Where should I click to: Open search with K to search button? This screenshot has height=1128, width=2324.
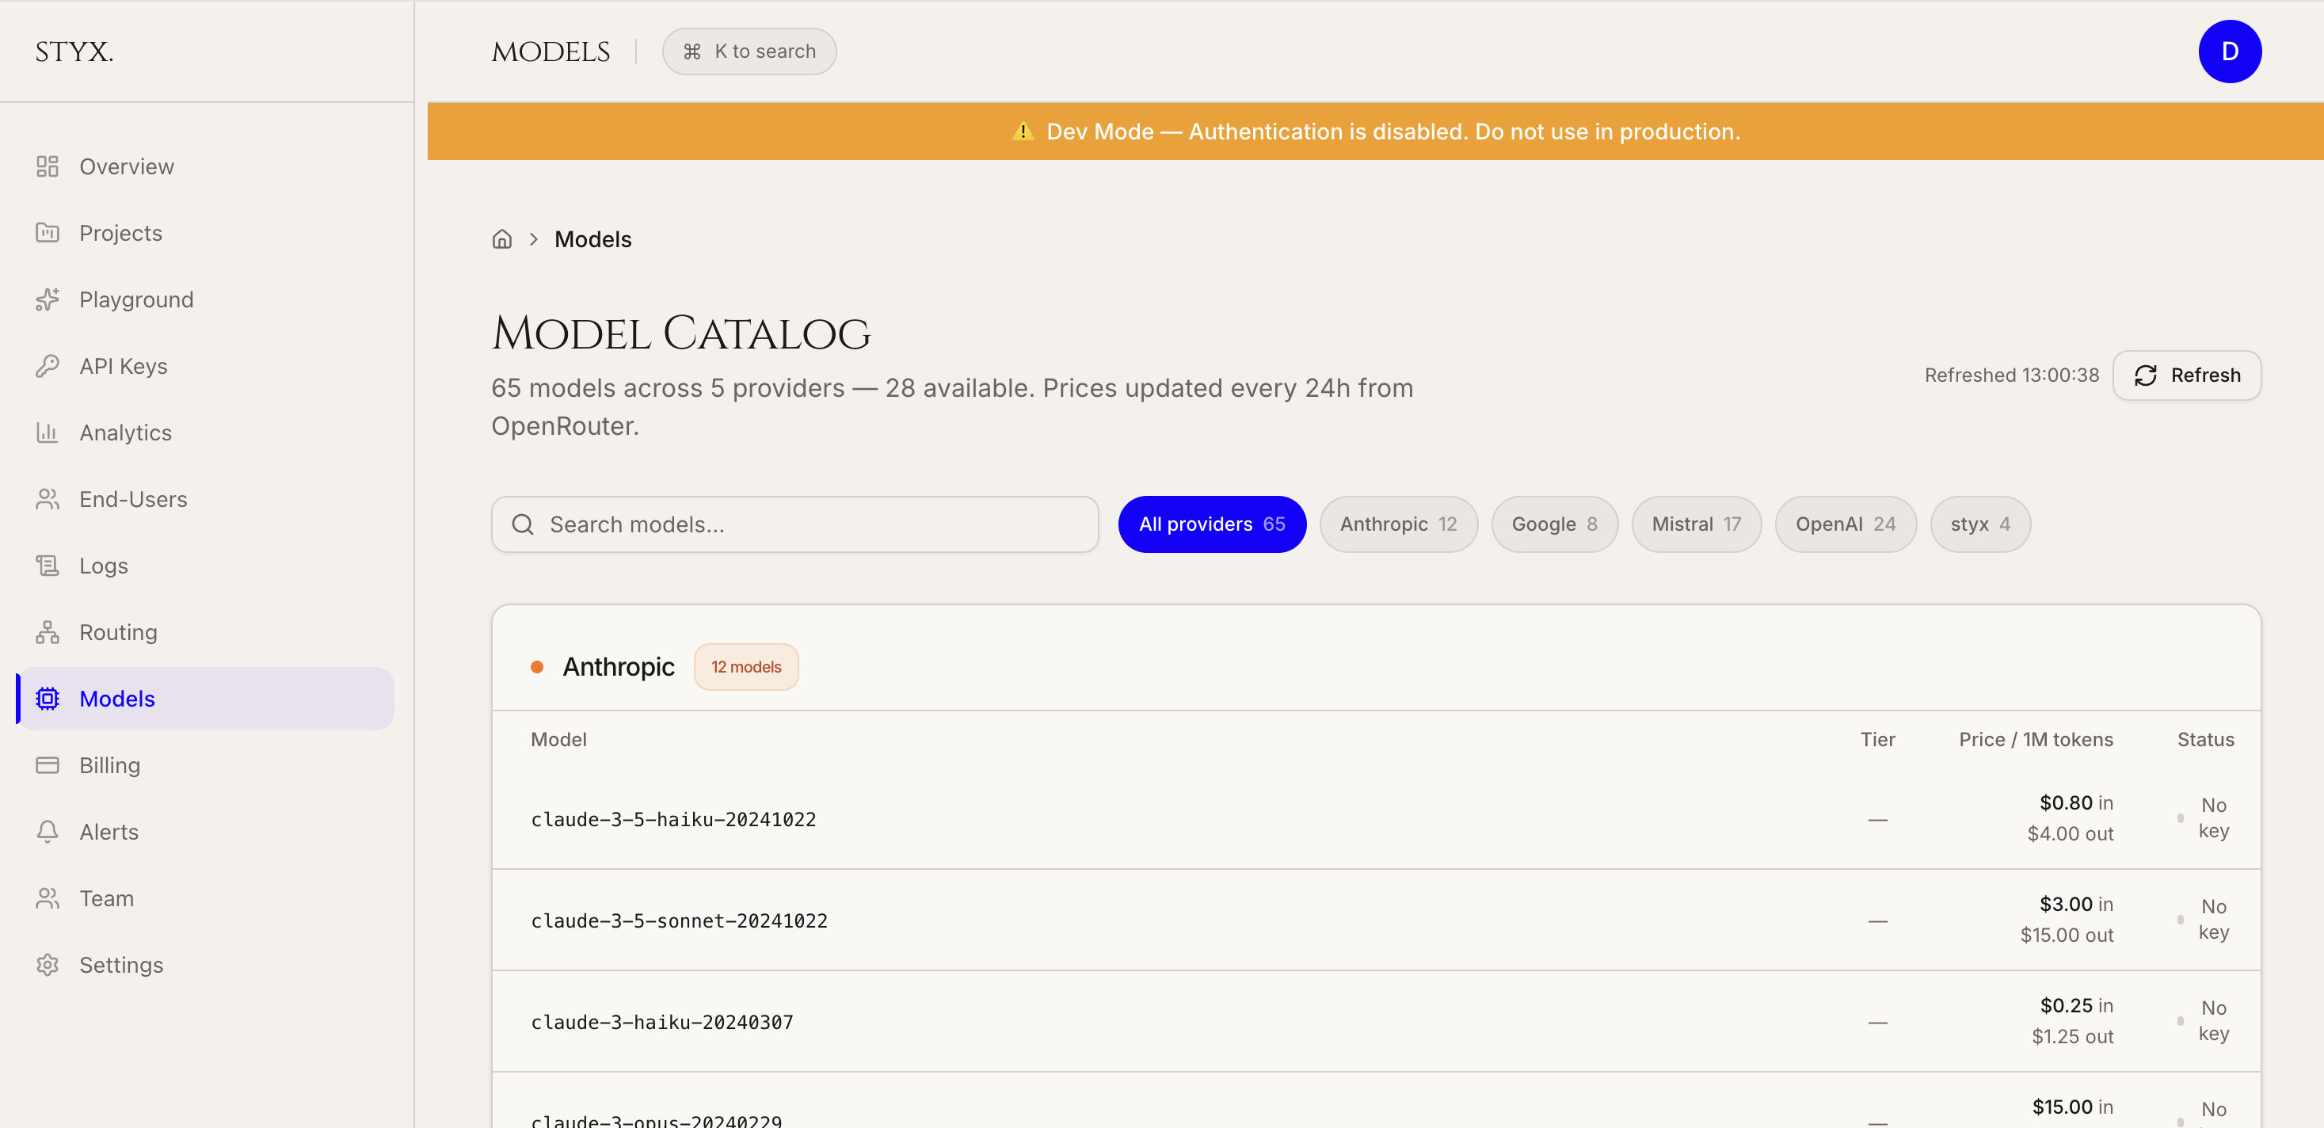pyautogui.click(x=749, y=51)
